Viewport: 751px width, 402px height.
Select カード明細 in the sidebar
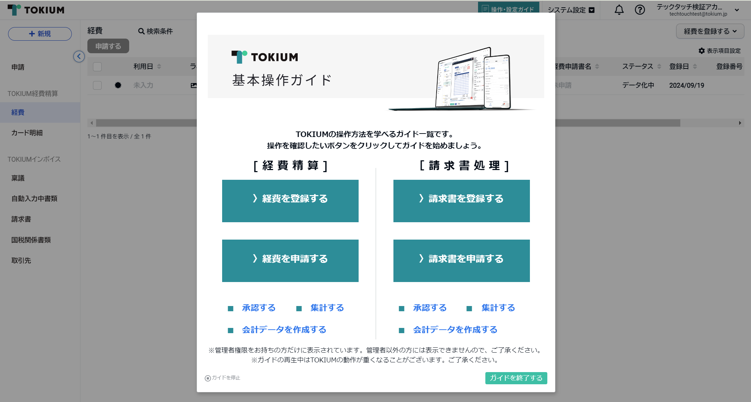click(x=27, y=133)
